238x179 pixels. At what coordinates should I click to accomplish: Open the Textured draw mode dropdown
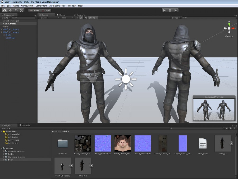[49, 18]
